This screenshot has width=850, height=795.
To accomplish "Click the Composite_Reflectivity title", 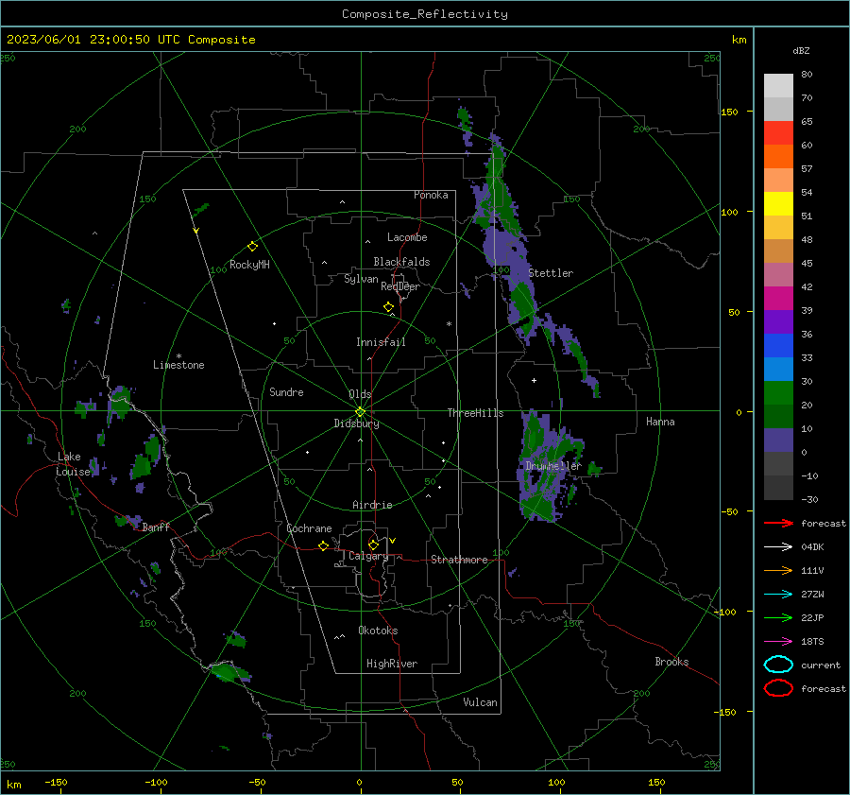I will 425,14.
